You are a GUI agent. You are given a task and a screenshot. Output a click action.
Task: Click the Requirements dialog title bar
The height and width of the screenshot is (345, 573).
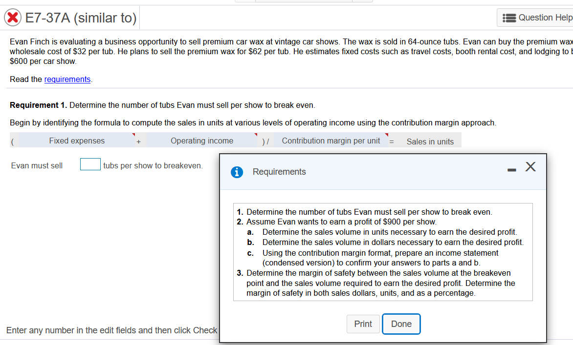click(342, 171)
